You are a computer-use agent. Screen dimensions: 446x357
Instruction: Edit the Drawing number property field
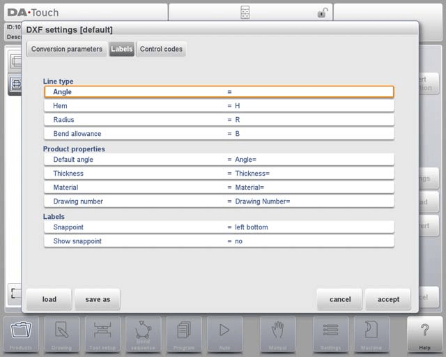[x=219, y=202]
